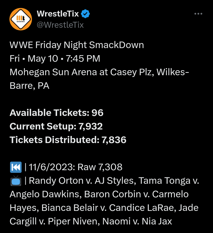Click the rewind previous-event emoji icon
The width and height of the screenshot is (213, 233).
pos(16,167)
